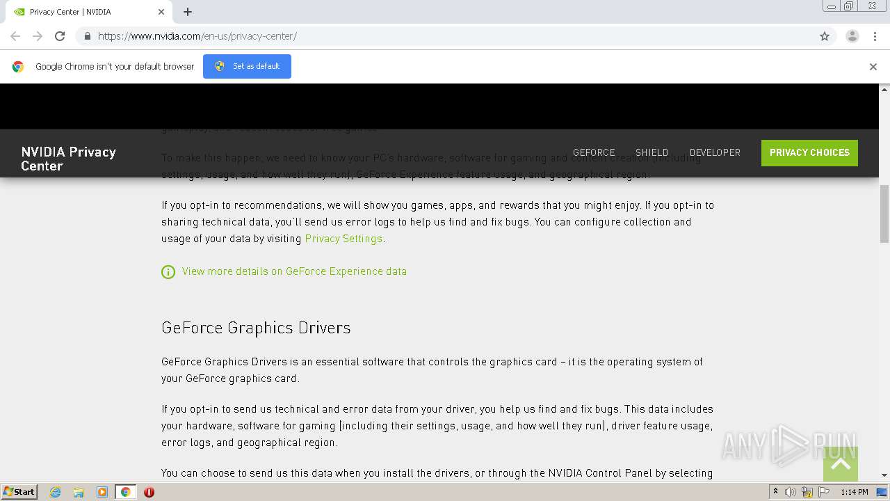
Task: Click the scrollbar up arrow
Action: [884, 89]
